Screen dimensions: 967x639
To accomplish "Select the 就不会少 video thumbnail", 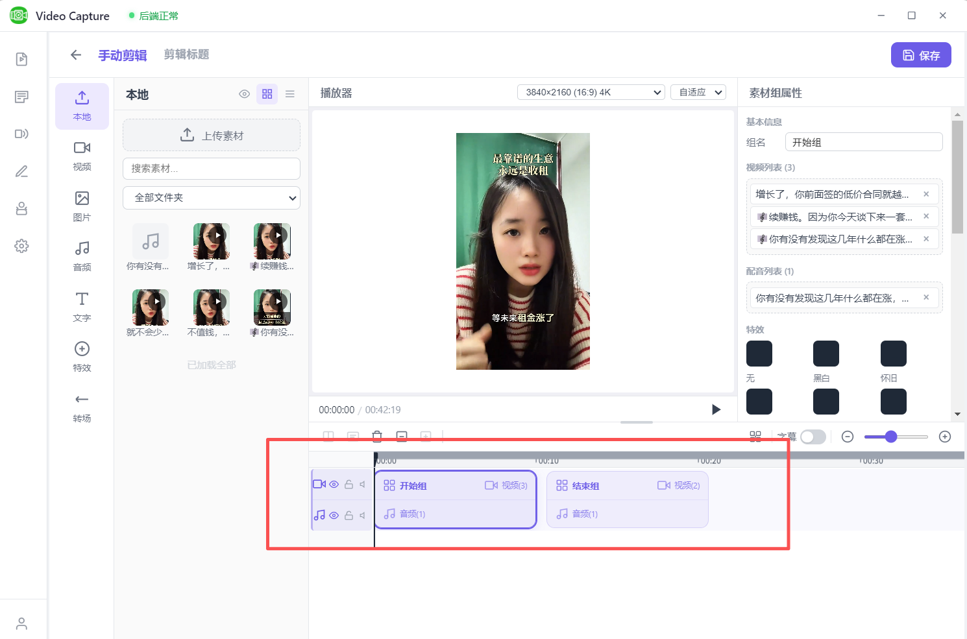I will pos(151,307).
